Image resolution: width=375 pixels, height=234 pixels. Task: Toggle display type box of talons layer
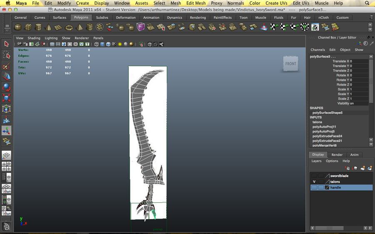(x=321, y=182)
